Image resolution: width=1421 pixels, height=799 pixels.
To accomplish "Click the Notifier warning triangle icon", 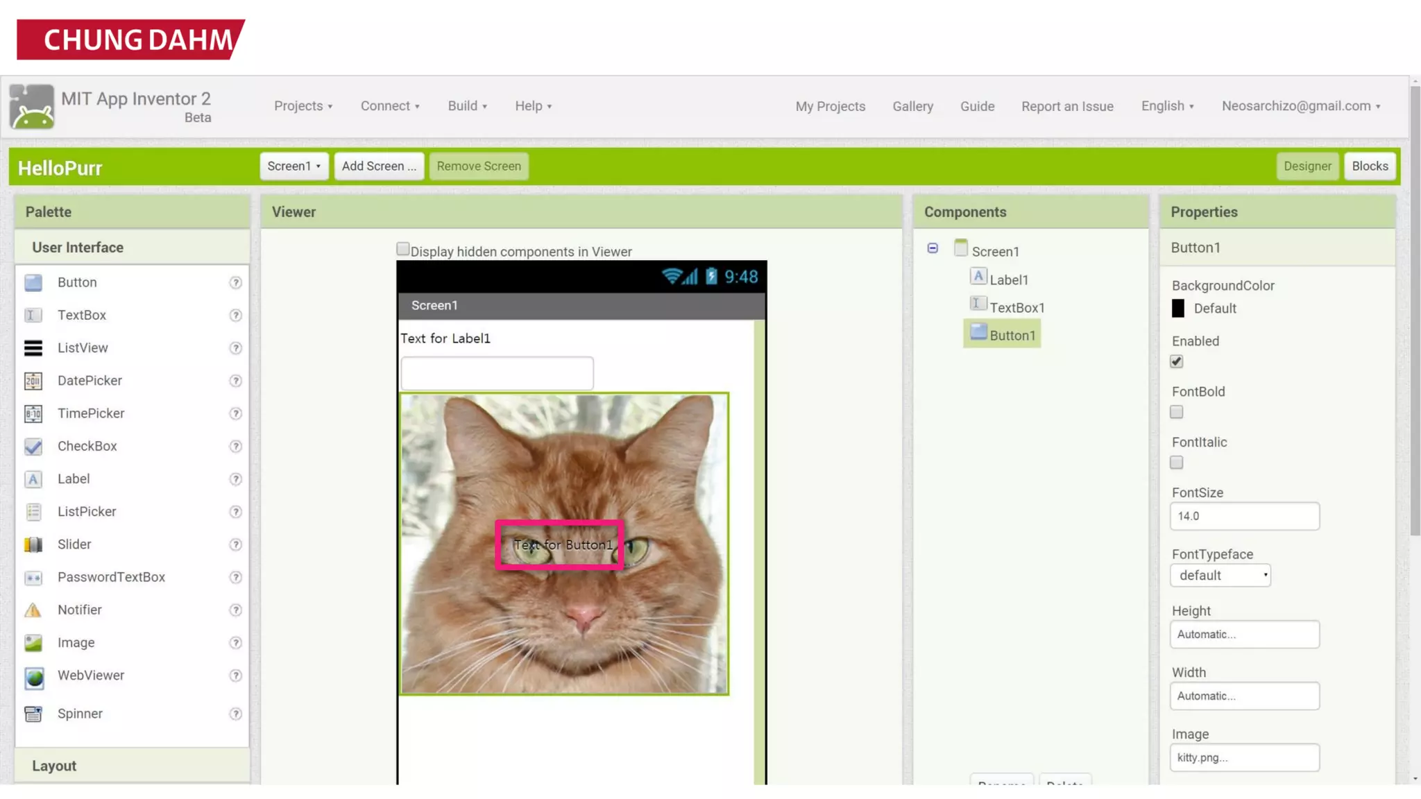I will pos(33,610).
